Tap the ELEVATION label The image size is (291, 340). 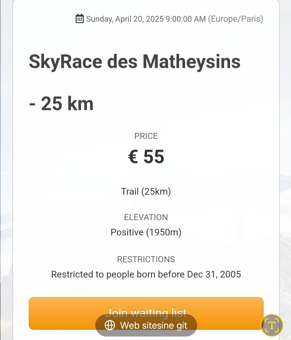[146, 217]
